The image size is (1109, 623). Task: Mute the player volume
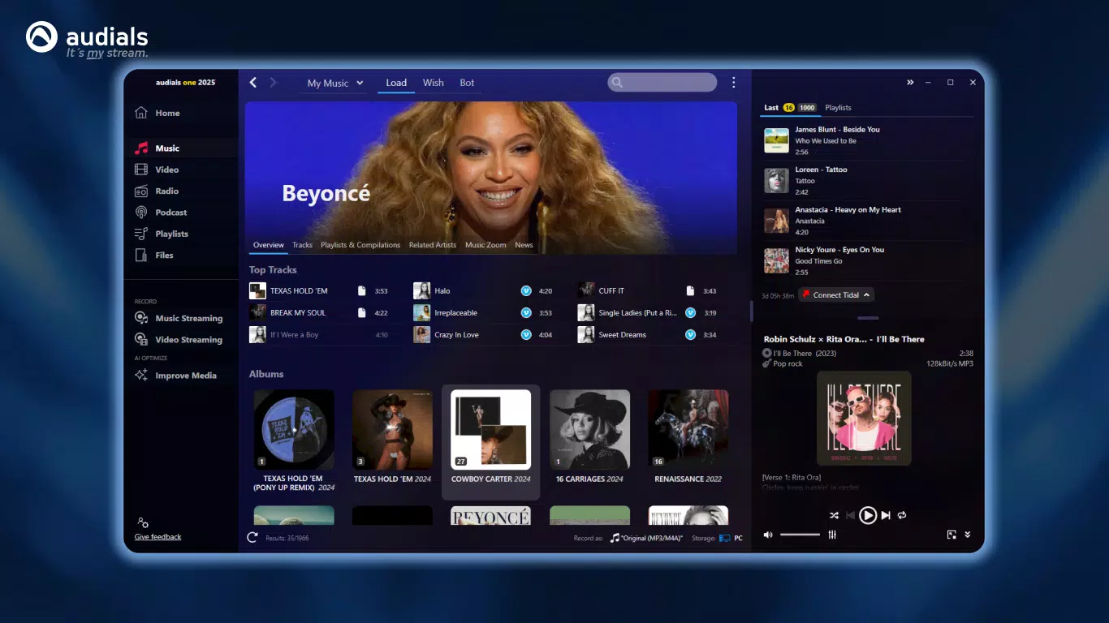[x=768, y=535]
